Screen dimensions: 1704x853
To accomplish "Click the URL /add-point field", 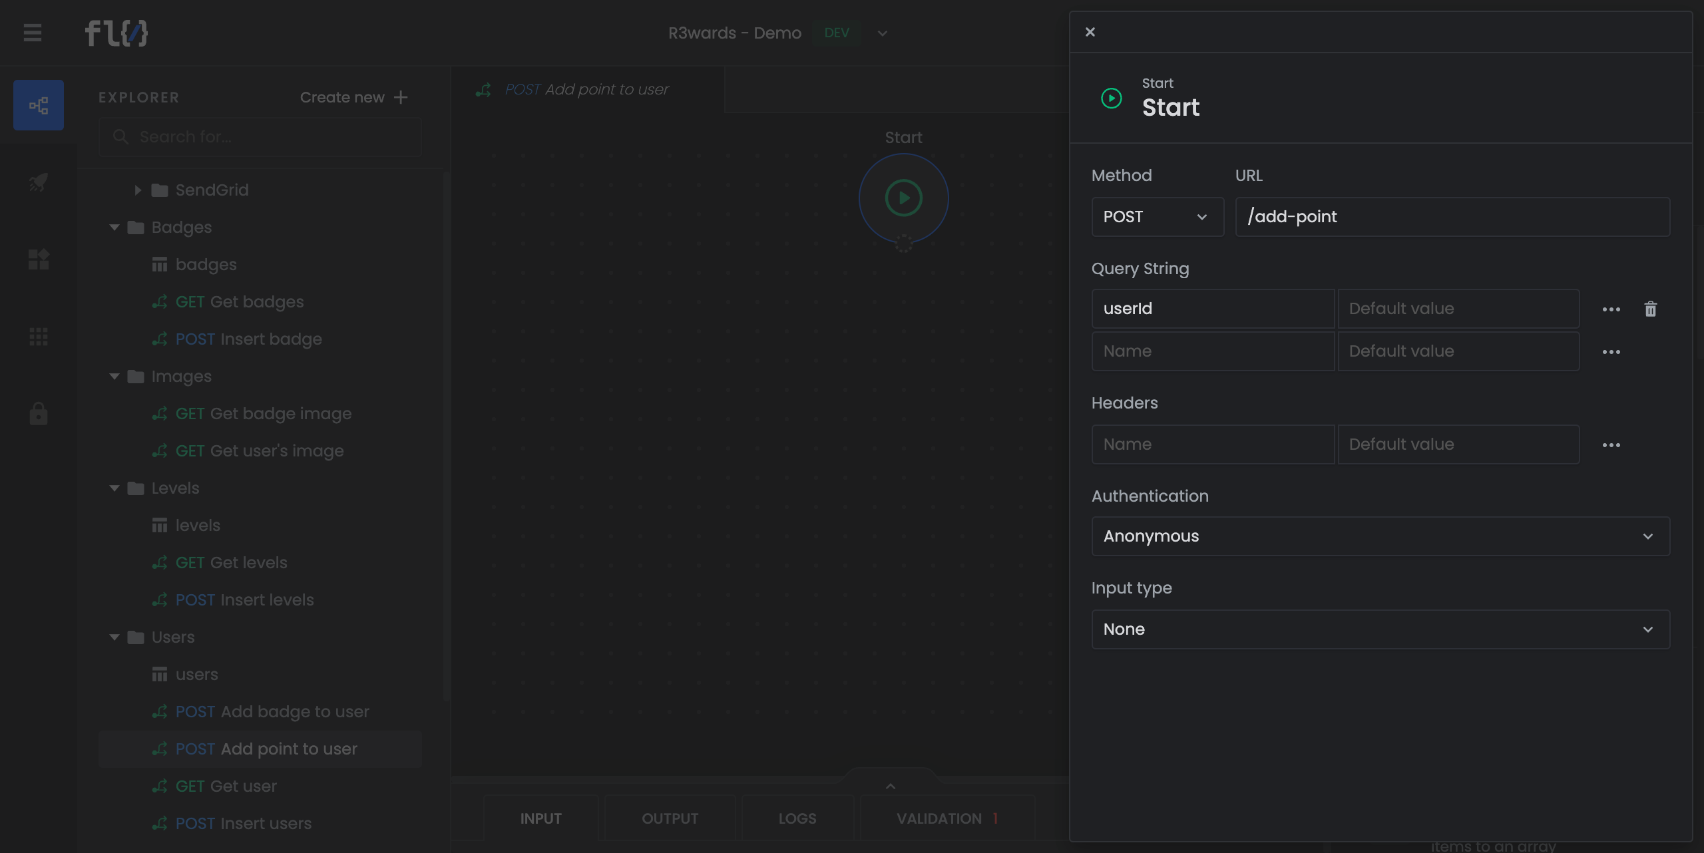I will (x=1452, y=217).
